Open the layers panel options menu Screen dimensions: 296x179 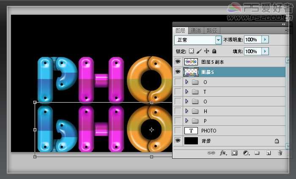pyautogui.click(x=287, y=30)
